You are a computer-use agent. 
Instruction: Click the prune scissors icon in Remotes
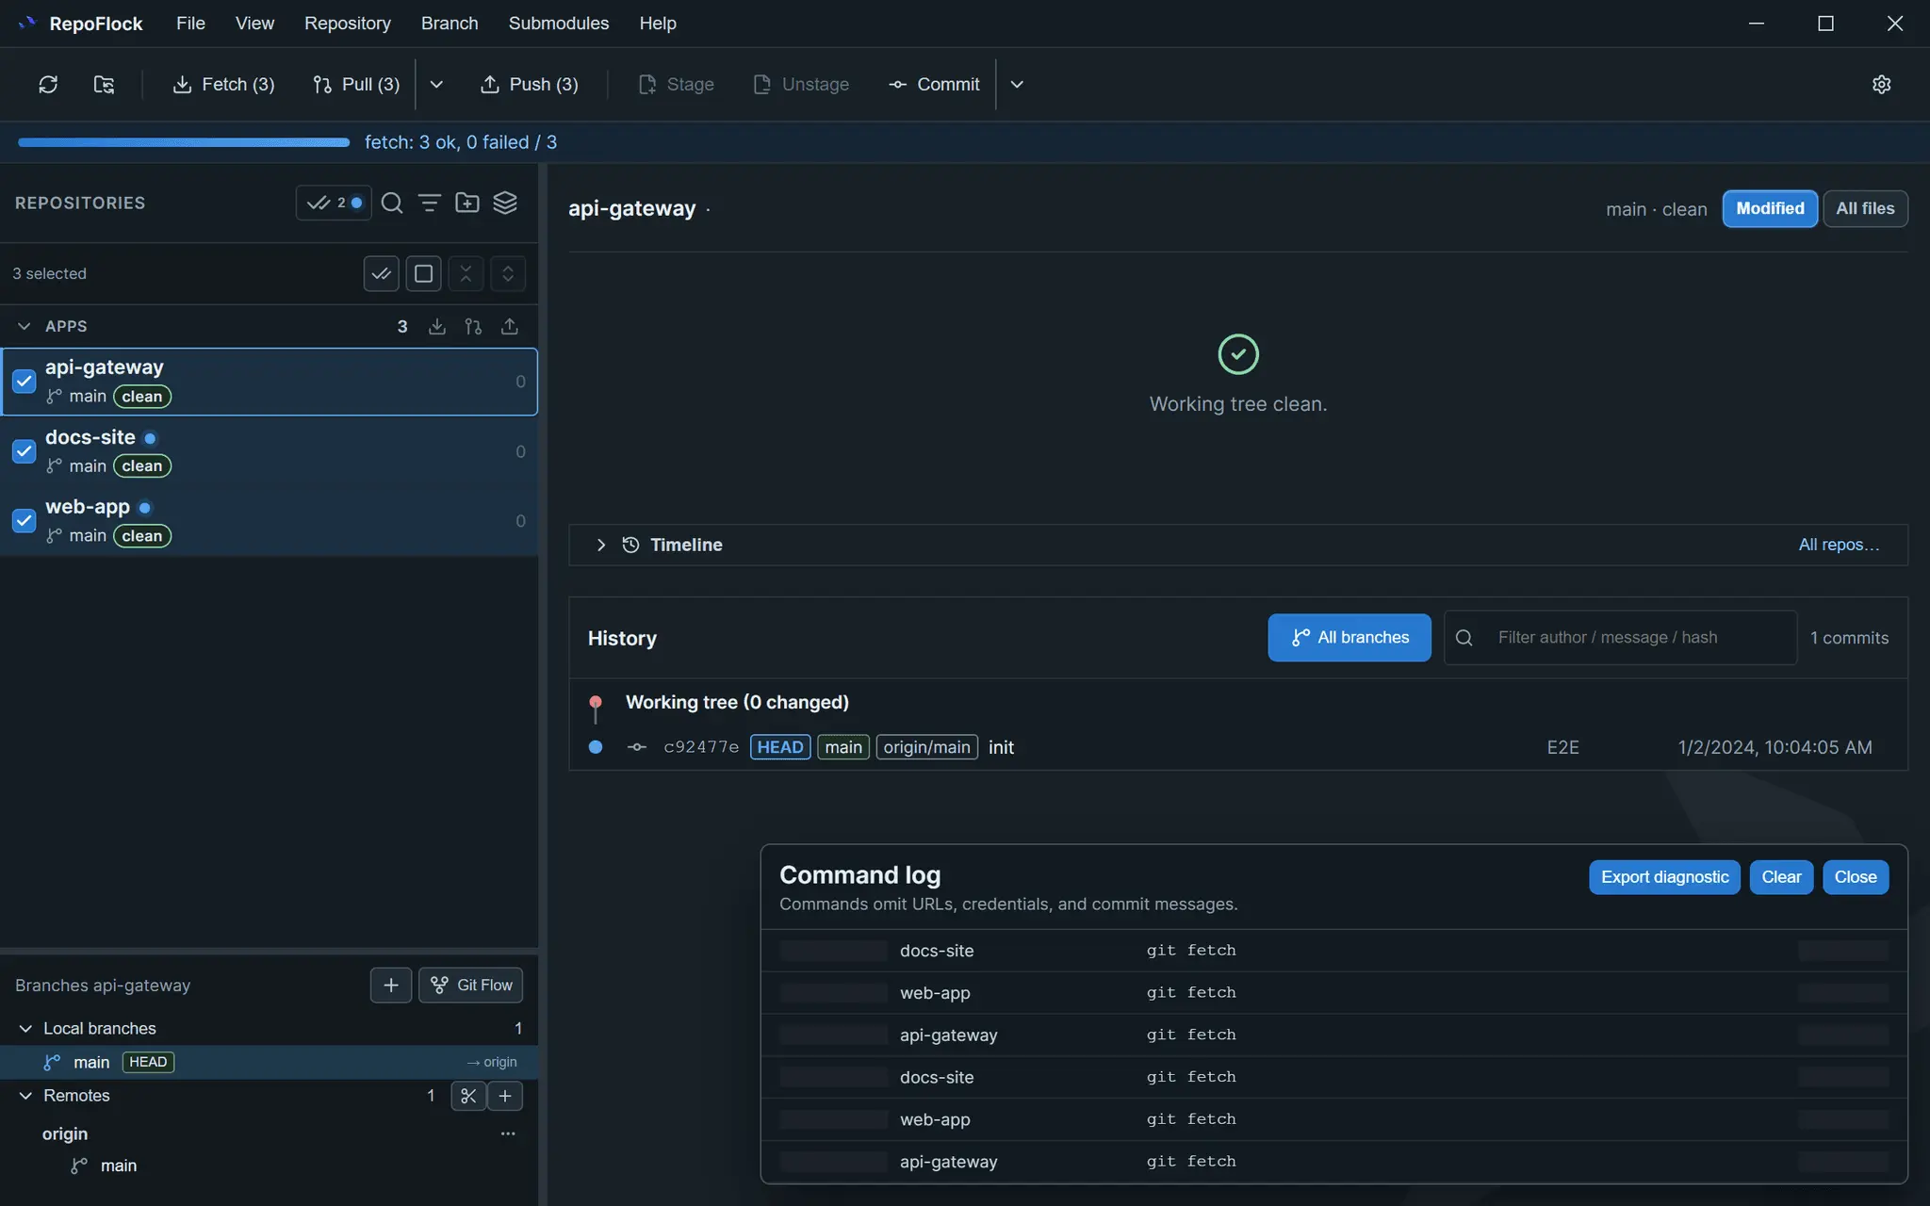pos(468,1096)
